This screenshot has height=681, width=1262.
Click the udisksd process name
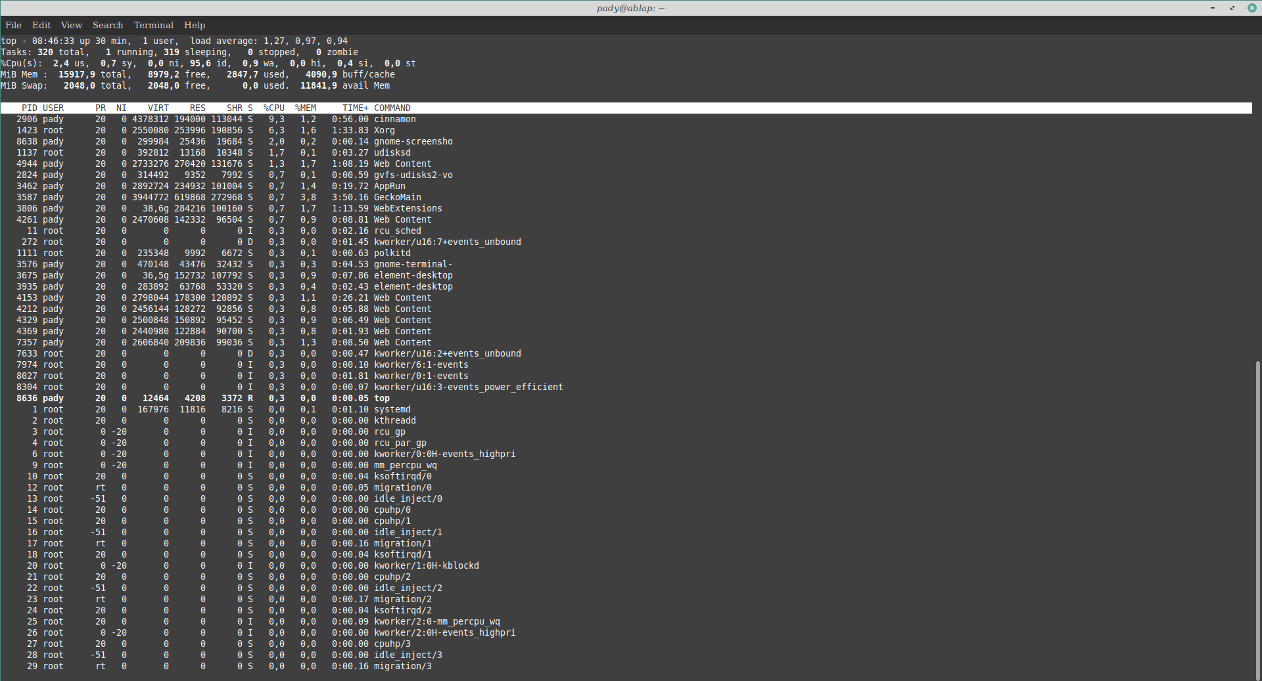(392, 152)
